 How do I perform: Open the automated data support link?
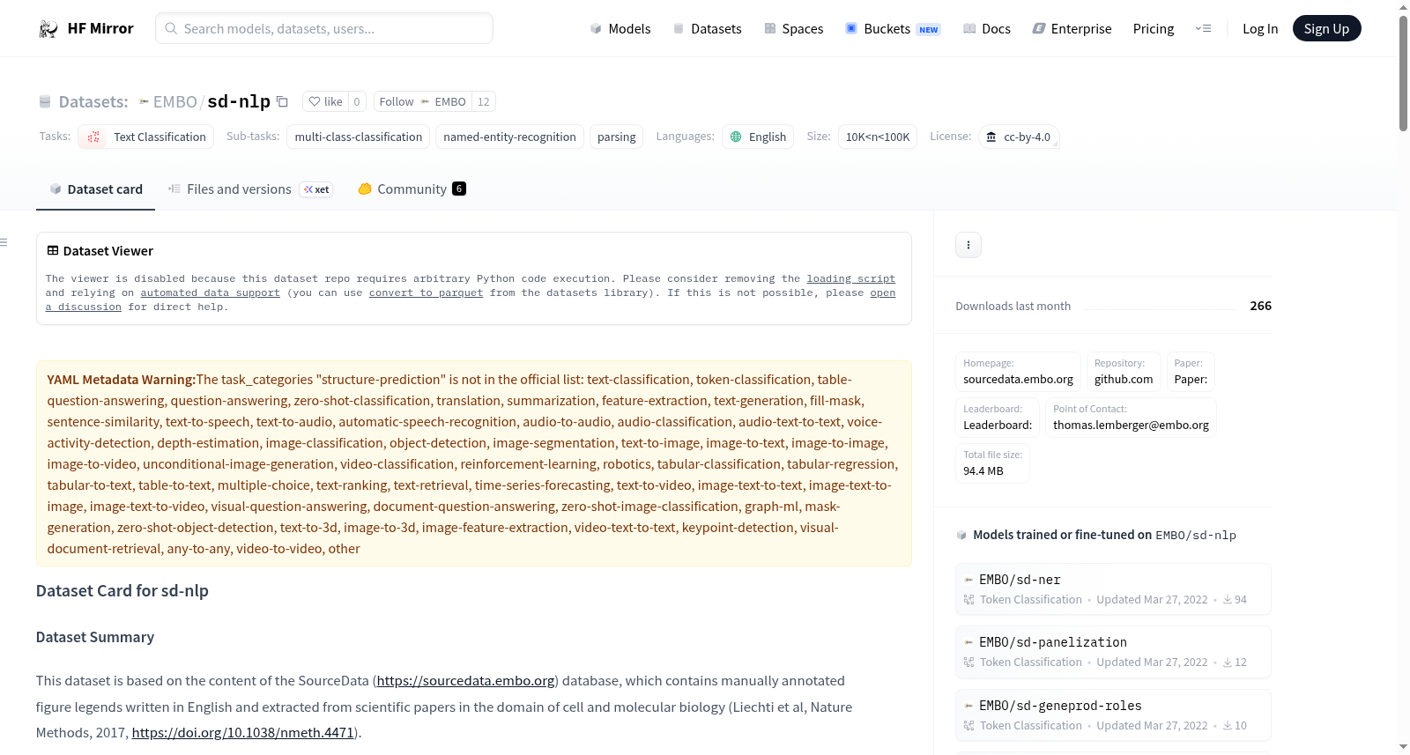click(210, 292)
